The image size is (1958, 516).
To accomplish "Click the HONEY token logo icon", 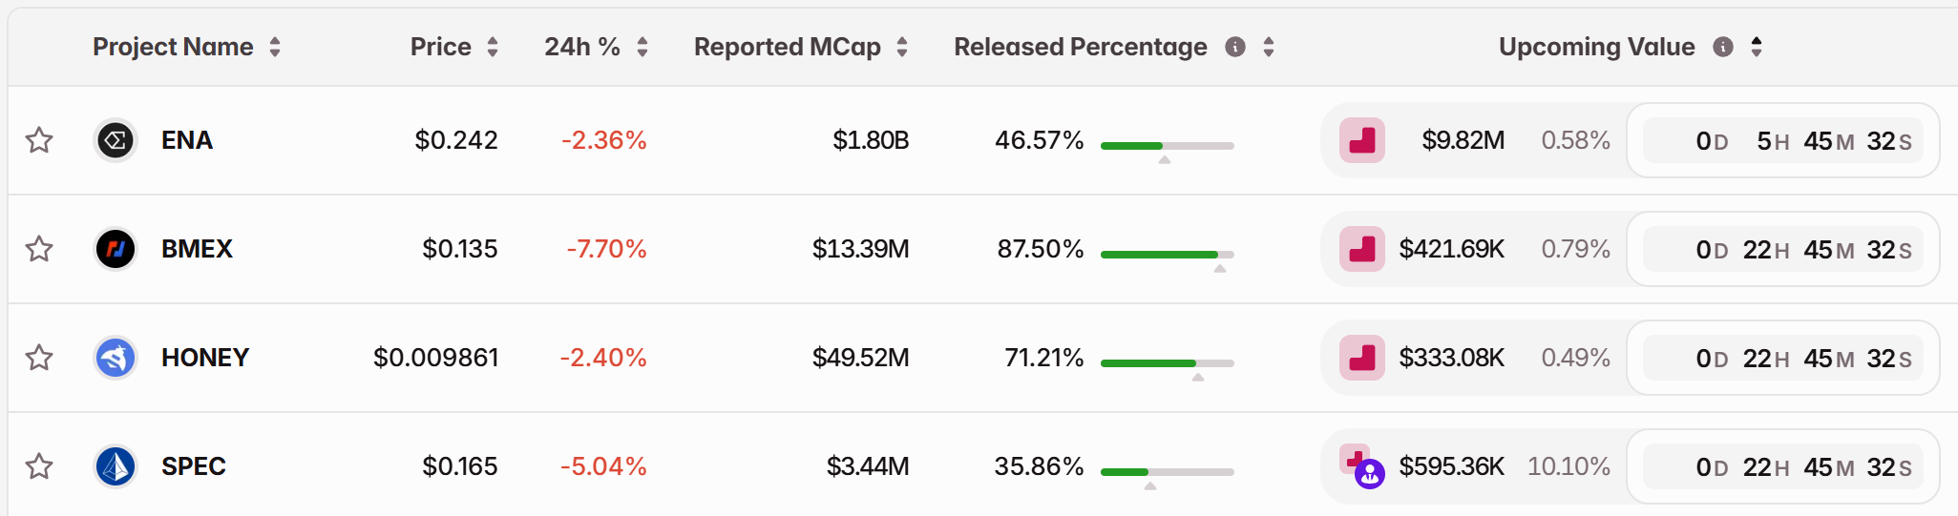I will click(116, 359).
